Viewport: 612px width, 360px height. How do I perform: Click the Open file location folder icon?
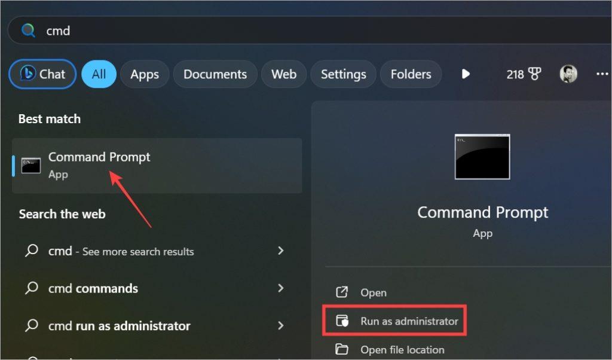[341, 349]
